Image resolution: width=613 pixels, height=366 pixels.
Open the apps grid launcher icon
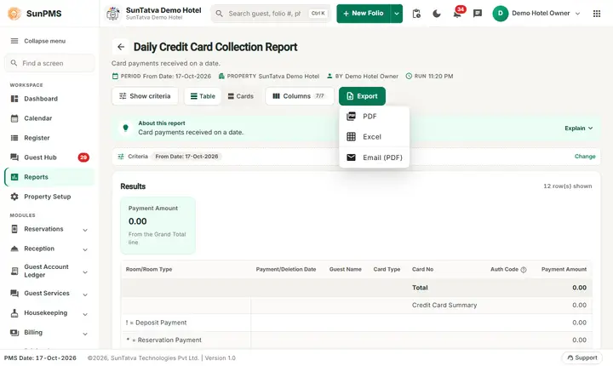click(x=597, y=14)
